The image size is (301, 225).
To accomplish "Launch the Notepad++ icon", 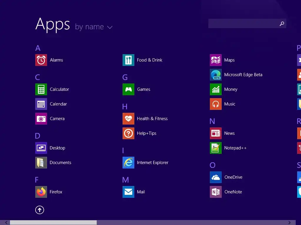I will (x=216, y=148).
